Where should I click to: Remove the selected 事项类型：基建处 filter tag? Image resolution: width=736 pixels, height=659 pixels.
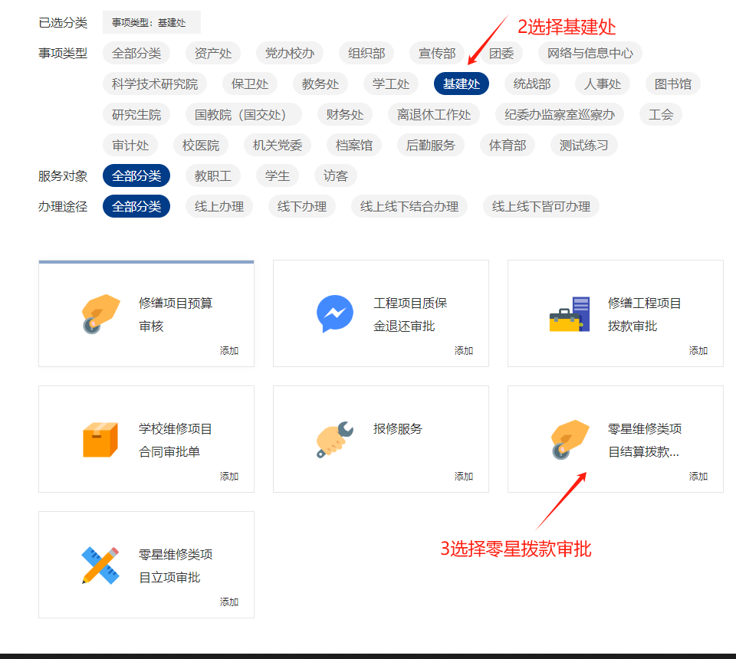[x=151, y=22]
